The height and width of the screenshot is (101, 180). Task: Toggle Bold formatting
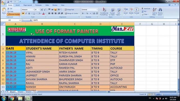[23, 13]
